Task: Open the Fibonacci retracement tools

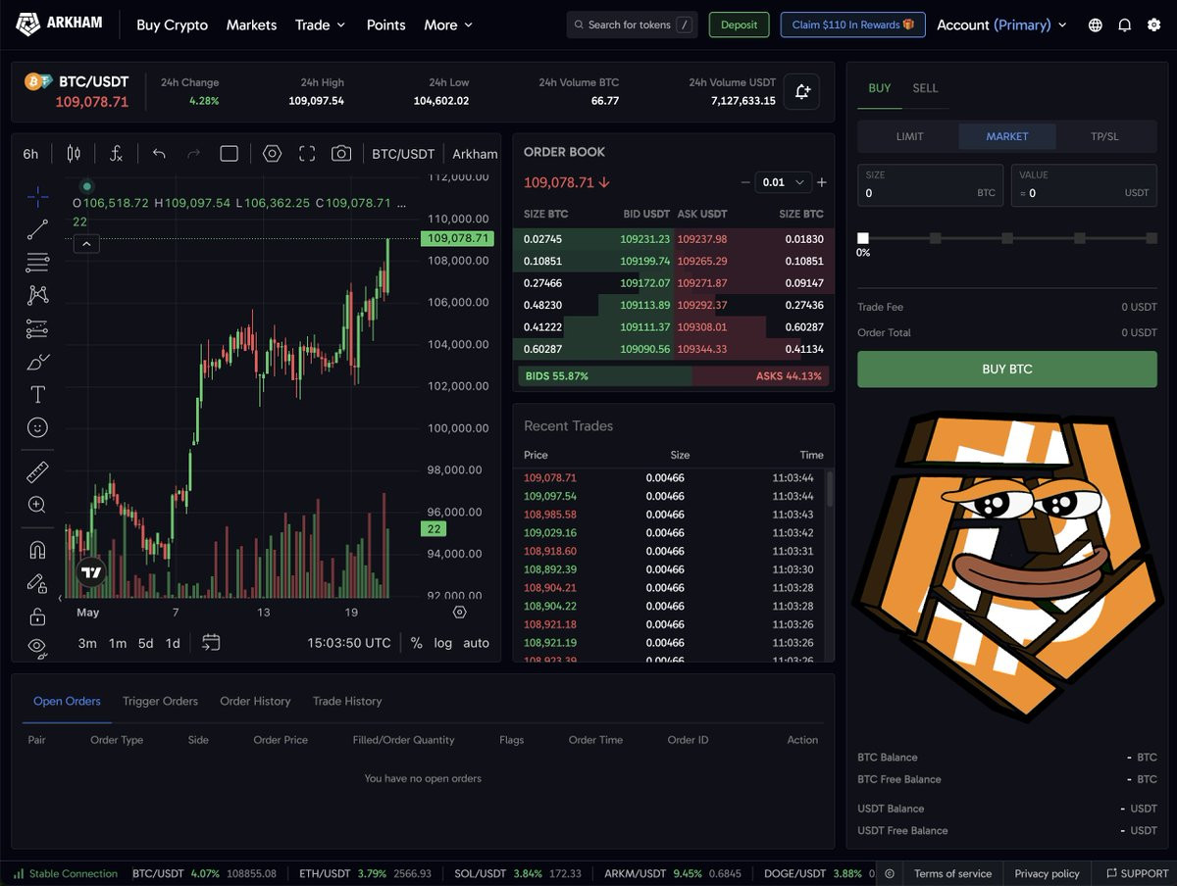Action: pos(37,262)
